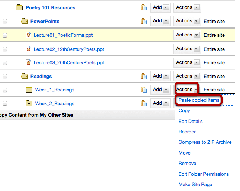
Task: Open Actions dropdown for Poetry 101 Resources
Action: (187, 7)
